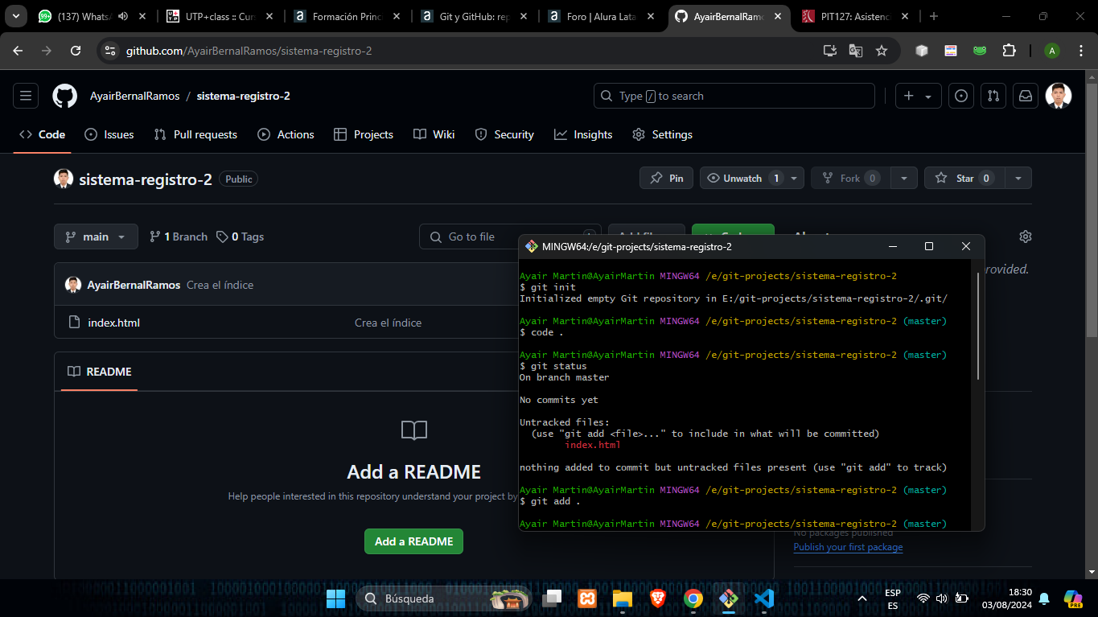Open a new browser tab

coord(933,16)
